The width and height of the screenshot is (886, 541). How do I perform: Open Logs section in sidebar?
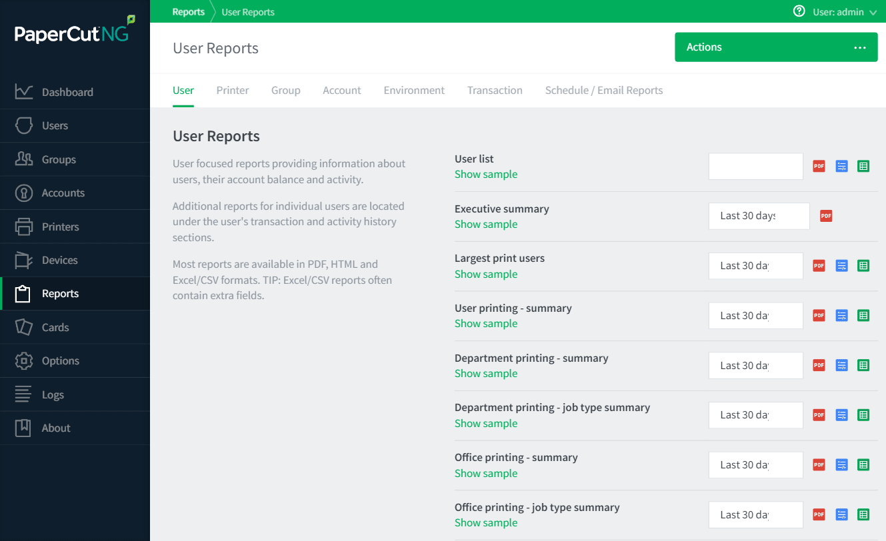(75, 394)
